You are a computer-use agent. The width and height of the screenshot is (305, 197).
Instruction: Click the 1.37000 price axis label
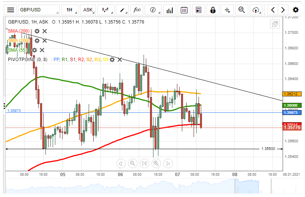point(291,33)
